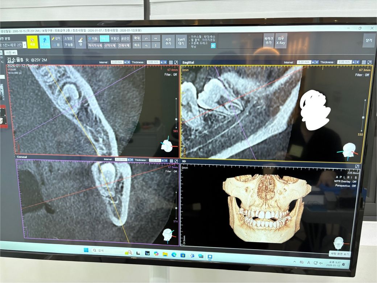Click the blue settings gear icon
Image resolution: width=377 pixels, height=283 pixels.
pyautogui.click(x=213, y=45)
